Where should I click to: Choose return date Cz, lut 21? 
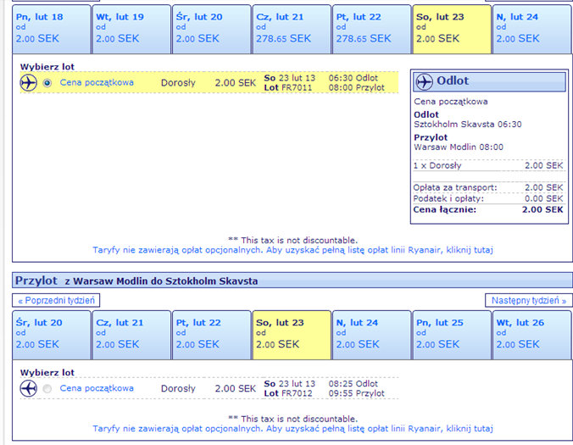[x=131, y=335]
